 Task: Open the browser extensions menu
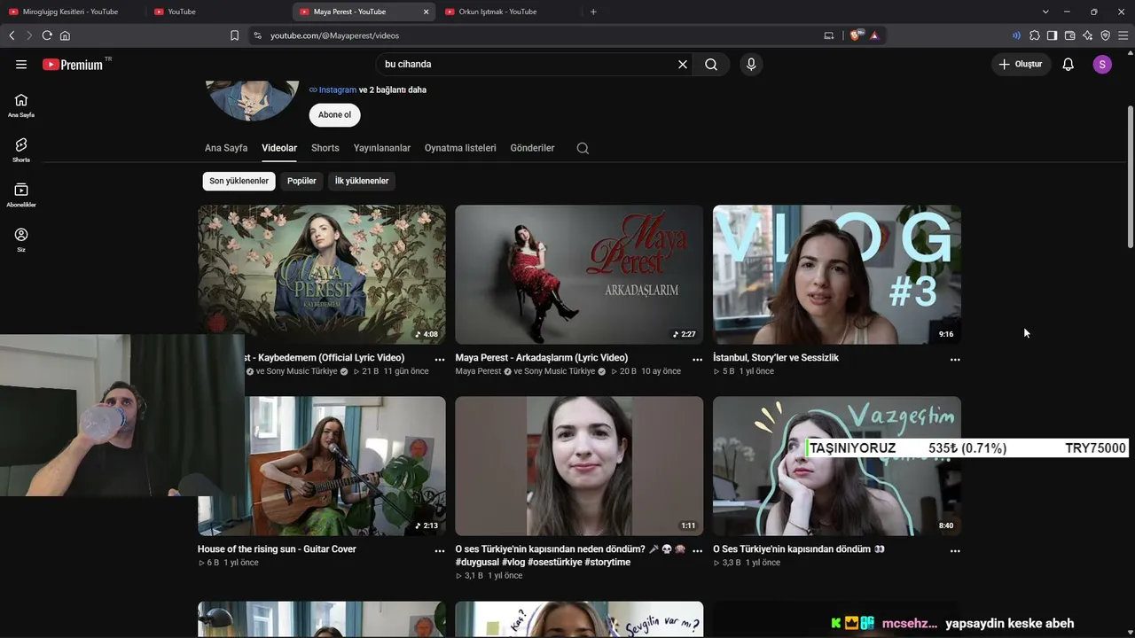pos(1035,35)
